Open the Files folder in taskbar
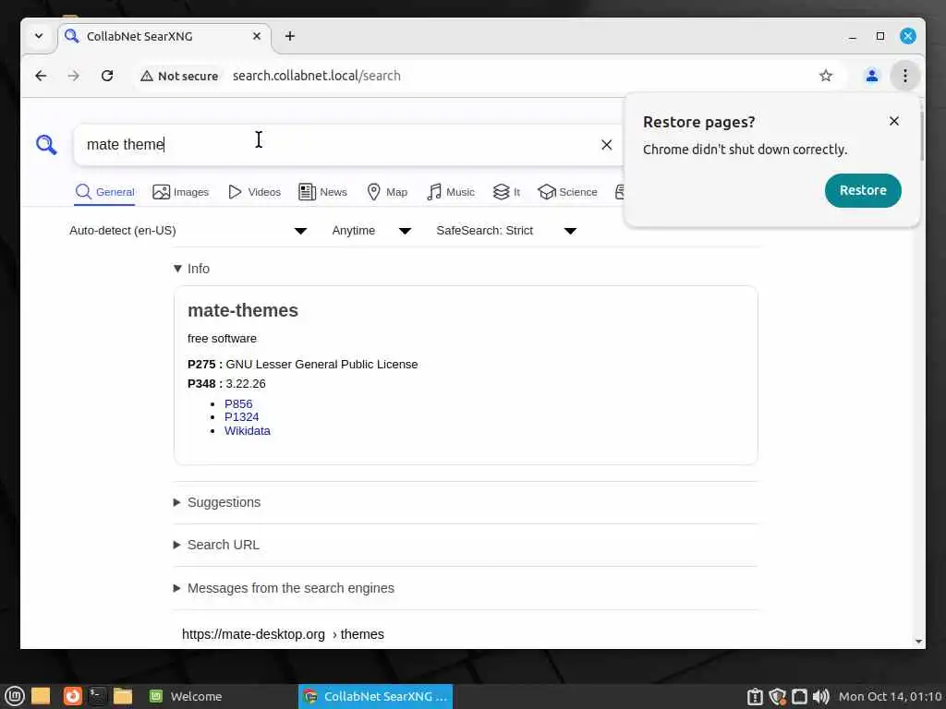The height and width of the screenshot is (709, 946). point(123,696)
